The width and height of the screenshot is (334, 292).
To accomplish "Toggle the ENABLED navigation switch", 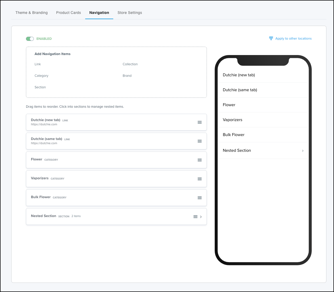I will pos(30,39).
